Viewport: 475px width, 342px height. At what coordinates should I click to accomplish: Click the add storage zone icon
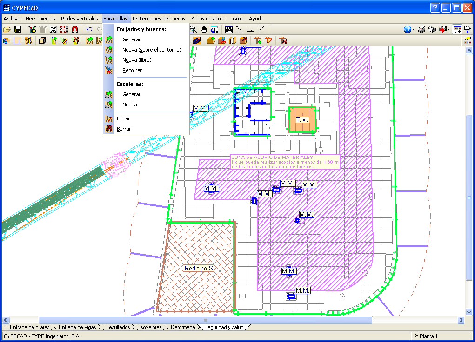pos(211,40)
